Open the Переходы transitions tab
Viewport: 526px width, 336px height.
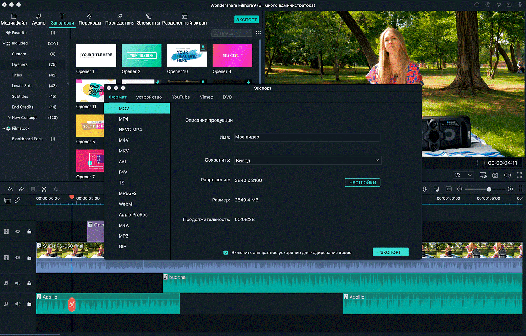click(90, 20)
